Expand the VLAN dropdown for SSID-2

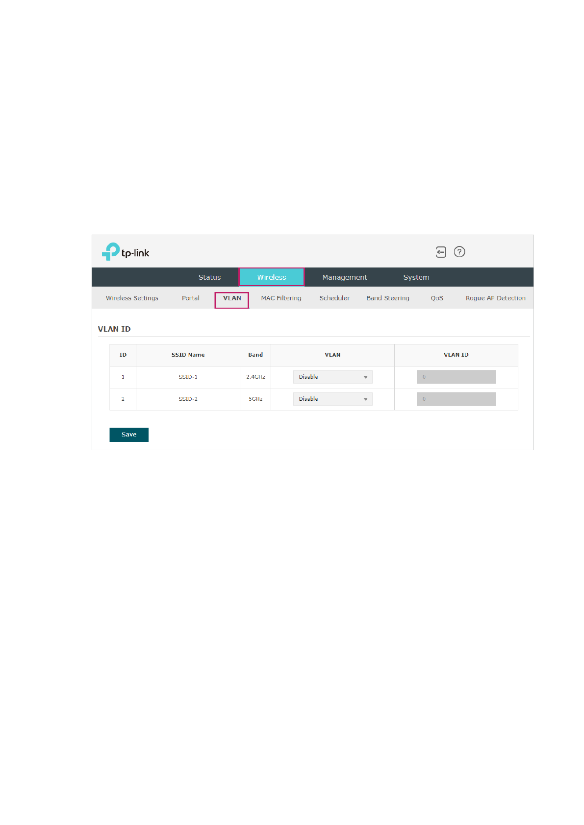332,399
